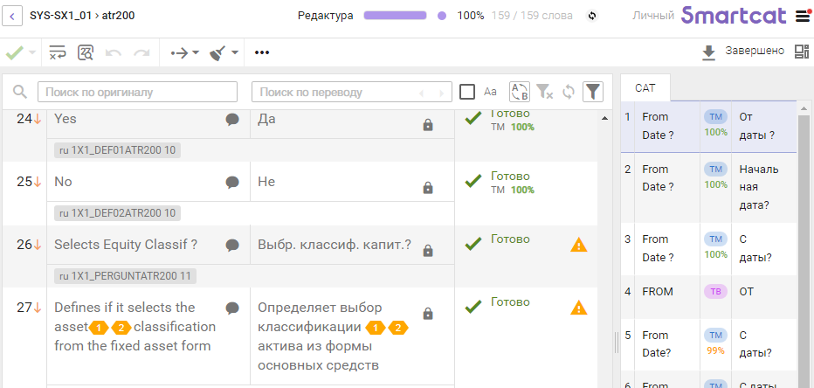Image resolution: width=814 pixels, height=388 pixels.
Task: Click the find and replace A-B icon
Action: point(520,92)
